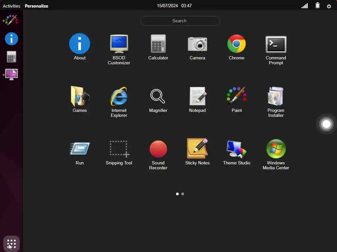Click the About info icon in the dock
Image resolution: width=337 pixels, height=252 pixels.
(x=12, y=39)
